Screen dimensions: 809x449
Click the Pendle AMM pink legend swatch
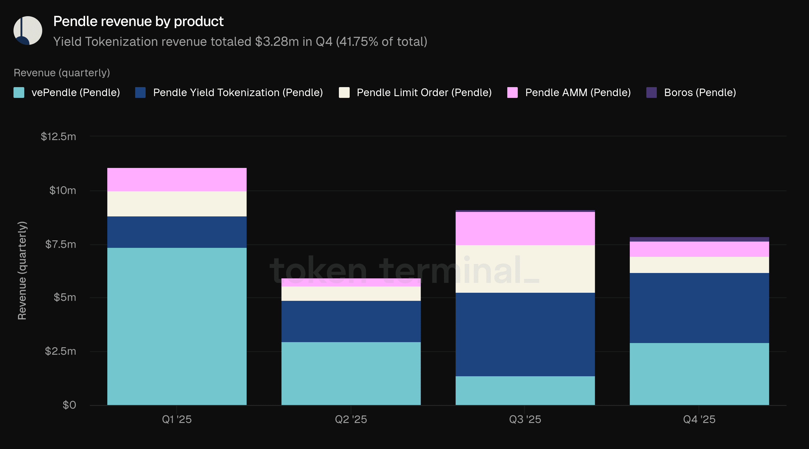click(x=512, y=92)
